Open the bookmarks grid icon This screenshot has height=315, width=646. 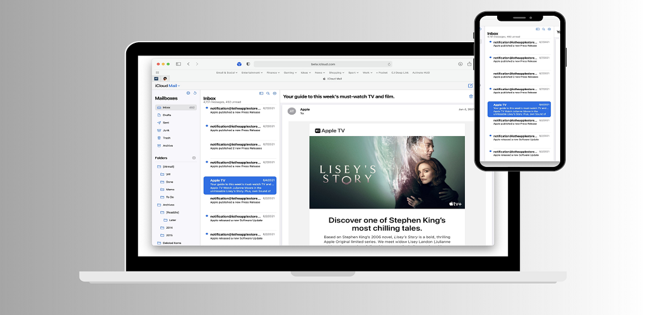157,72
